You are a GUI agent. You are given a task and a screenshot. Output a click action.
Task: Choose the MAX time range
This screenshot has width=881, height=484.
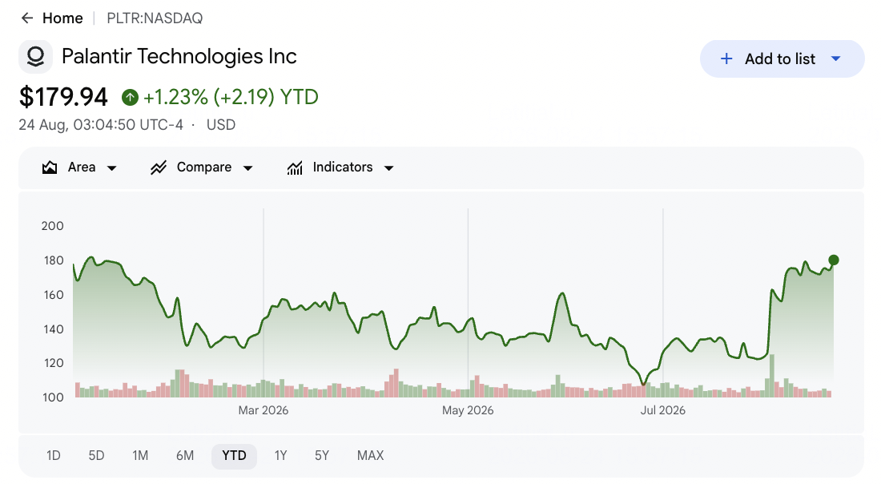tap(370, 455)
